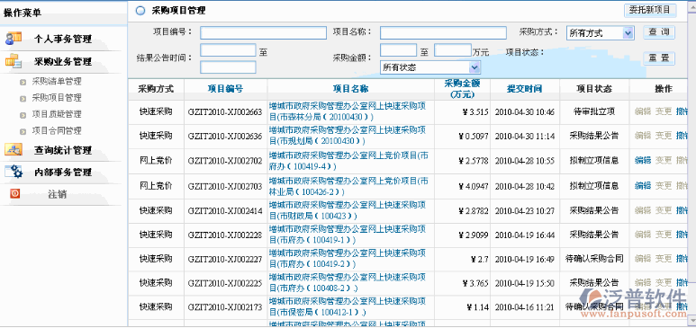Click the 个人事务管理 person icon

point(14,38)
